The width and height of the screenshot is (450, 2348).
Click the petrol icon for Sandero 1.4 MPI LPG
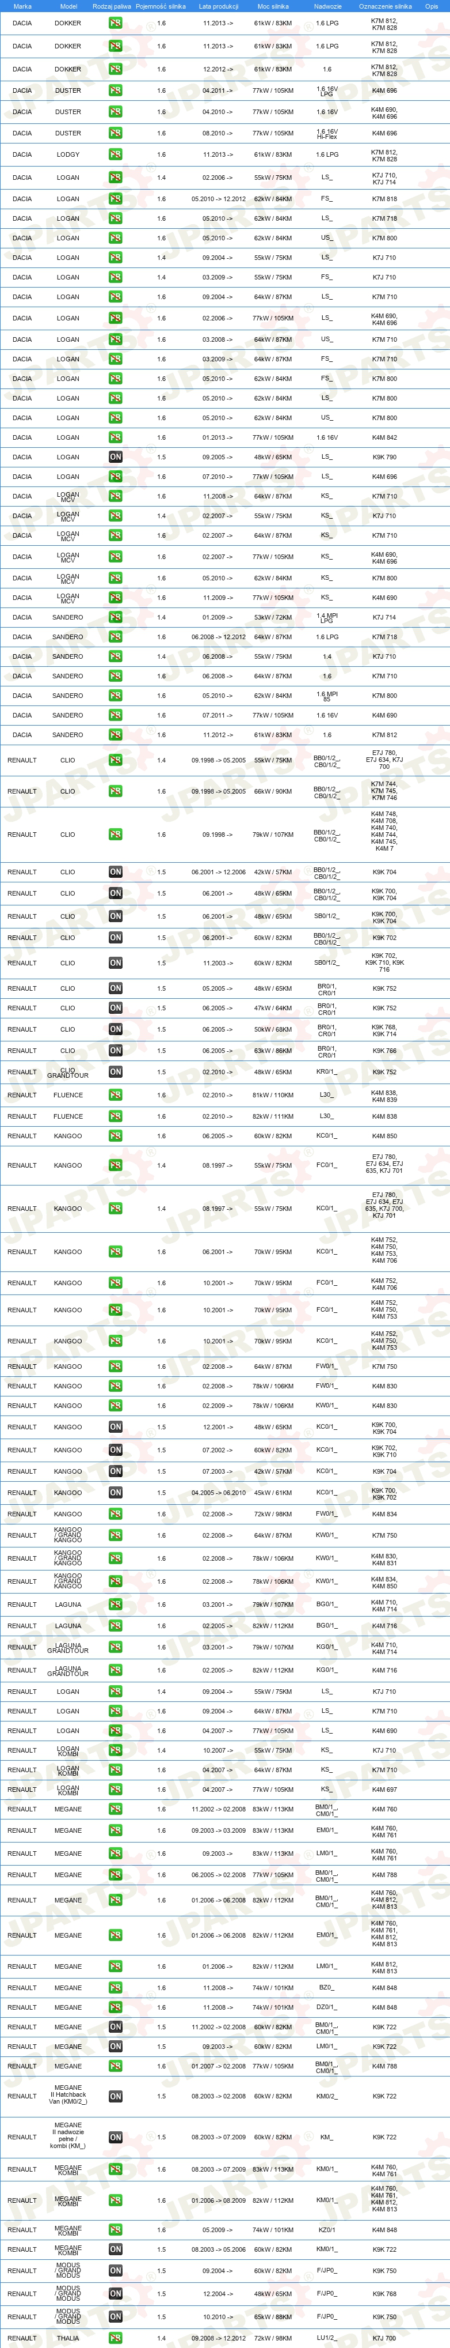pos(115,617)
